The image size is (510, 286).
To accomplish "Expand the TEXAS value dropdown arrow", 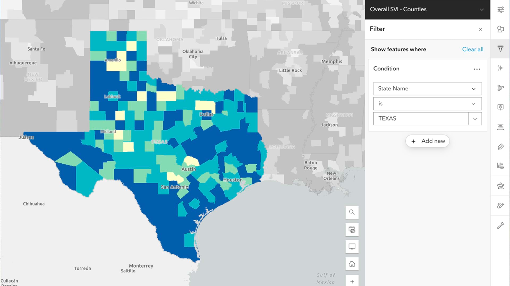I will (475, 119).
